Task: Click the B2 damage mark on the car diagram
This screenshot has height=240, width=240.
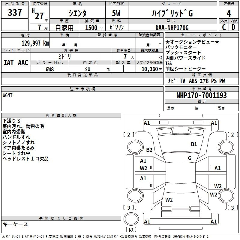Action: click(x=149, y=150)
